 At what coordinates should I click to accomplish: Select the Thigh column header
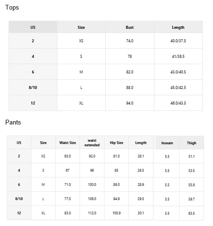click(192, 143)
